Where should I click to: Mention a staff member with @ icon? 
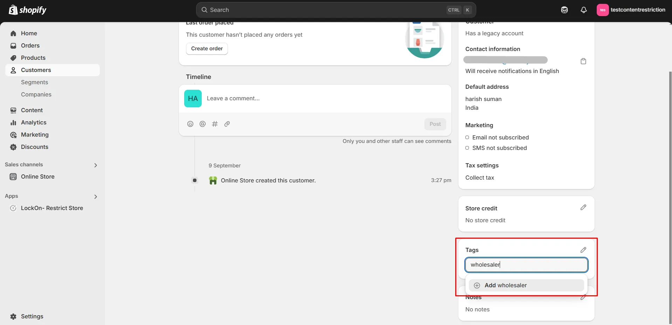click(x=202, y=124)
